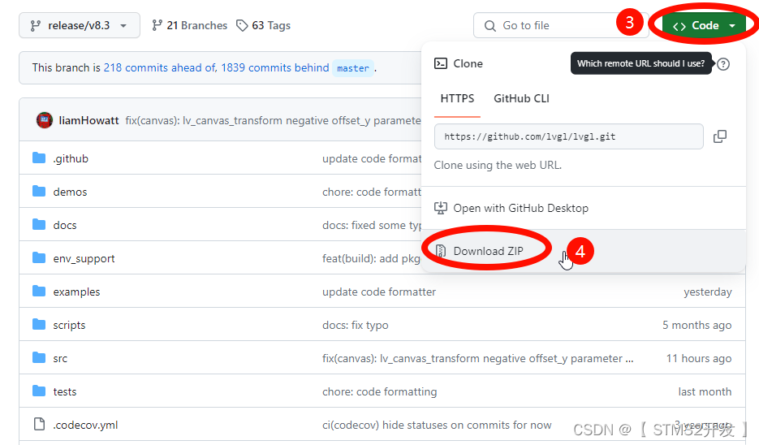Click the .codecov.yml file icon
The width and height of the screenshot is (759, 445).
(39, 424)
